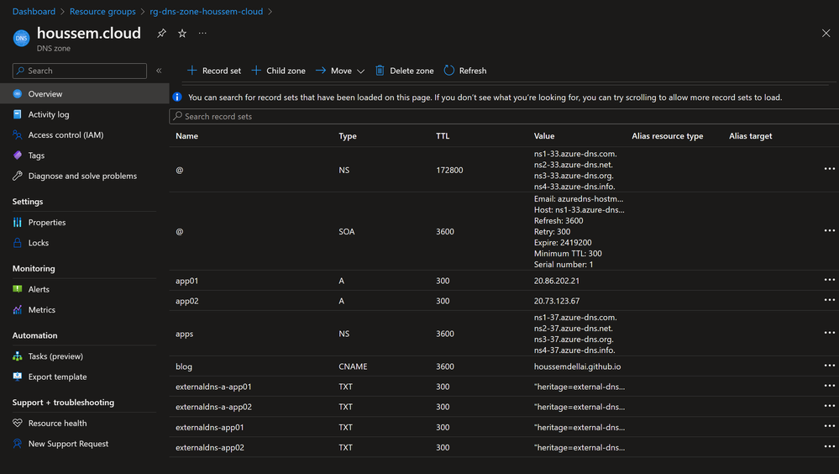Go to Resource groups breadcrumb
The height and width of the screenshot is (474, 839).
click(102, 11)
